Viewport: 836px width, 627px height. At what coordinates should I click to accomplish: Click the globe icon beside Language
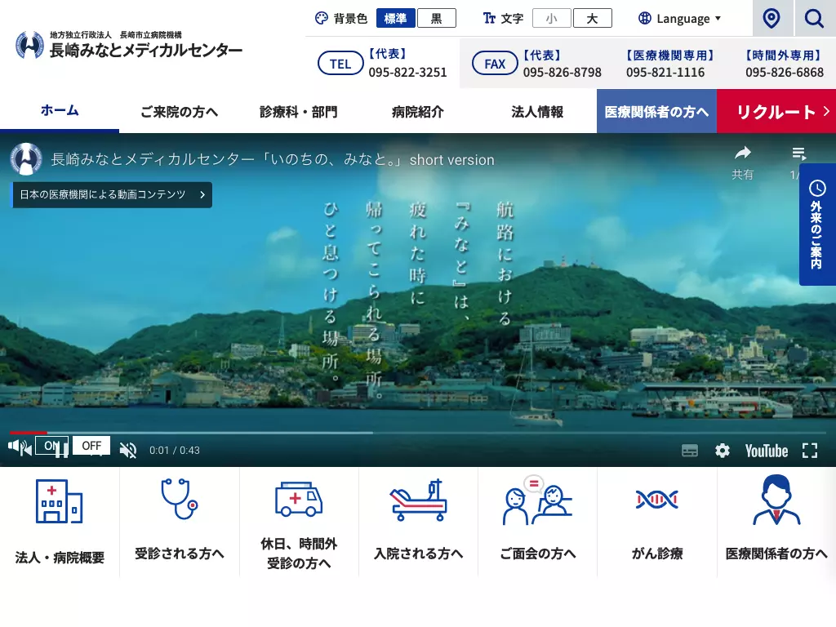pos(645,18)
